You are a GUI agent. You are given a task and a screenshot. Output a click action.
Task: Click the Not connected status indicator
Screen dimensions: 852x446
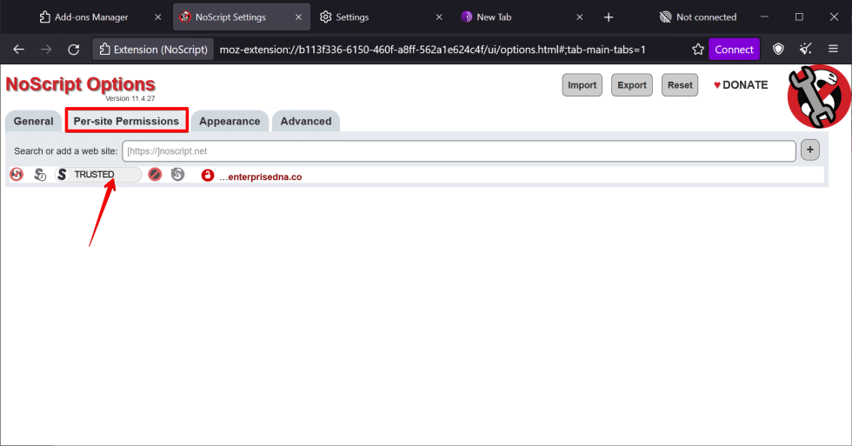(x=698, y=17)
